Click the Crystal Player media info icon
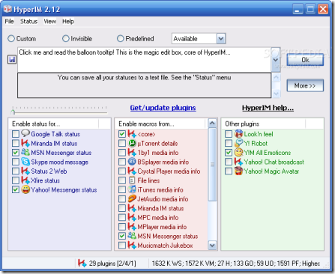 [x=132, y=171]
